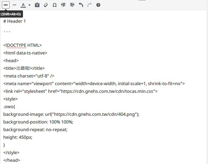
Task: Click the closing '</head>' tag line
Action: pos(12,160)
